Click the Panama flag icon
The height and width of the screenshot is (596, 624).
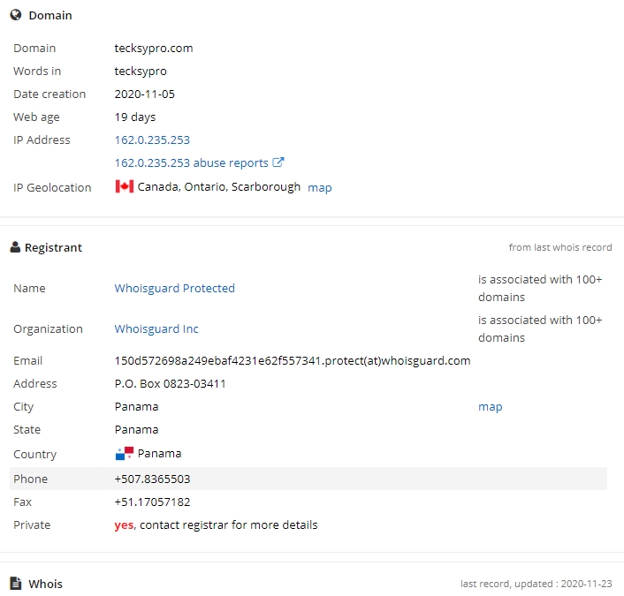click(x=124, y=453)
